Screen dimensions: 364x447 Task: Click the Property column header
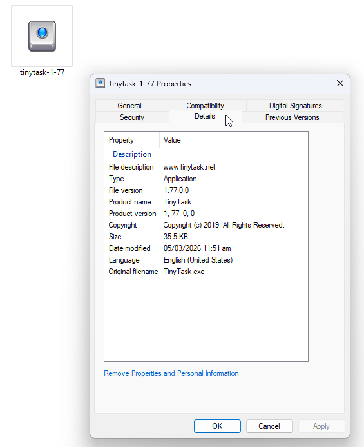[x=132, y=140]
